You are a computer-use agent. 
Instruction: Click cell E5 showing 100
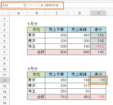98,41
